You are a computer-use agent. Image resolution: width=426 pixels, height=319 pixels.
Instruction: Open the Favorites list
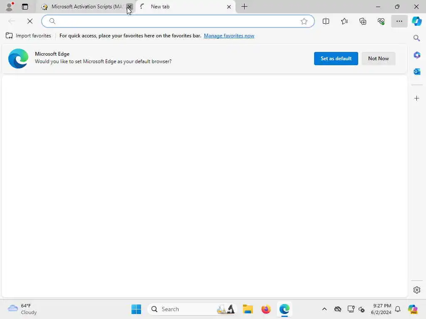click(344, 21)
